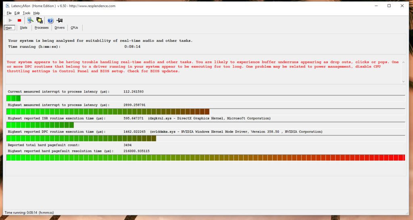Image resolution: width=413 pixels, height=220 pixels.
Task: Open help with the blue question mark icon
Action: [x=50, y=21]
